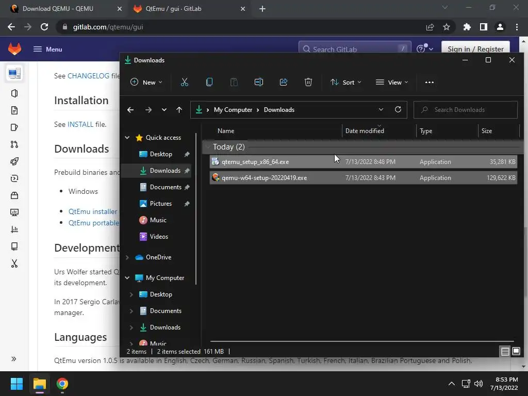Screen dimensions: 528x396
Task: Expand the OneDrive tree node
Action: 127,257
